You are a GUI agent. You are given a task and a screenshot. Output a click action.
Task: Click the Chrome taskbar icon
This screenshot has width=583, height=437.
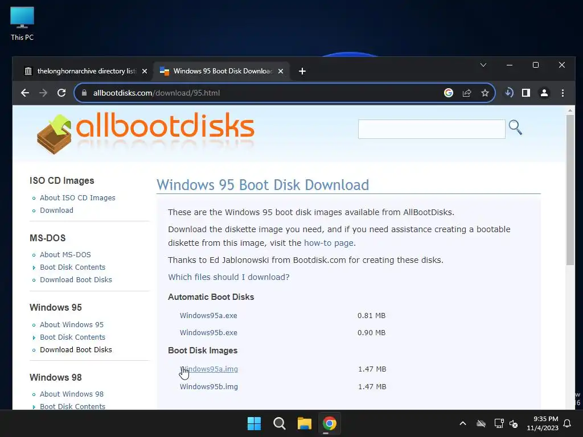pyautogui.click(x=330, y=423)
